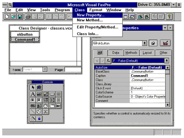Click the okbutton class title bar
184x138 pixels.
tap(25, 34)
